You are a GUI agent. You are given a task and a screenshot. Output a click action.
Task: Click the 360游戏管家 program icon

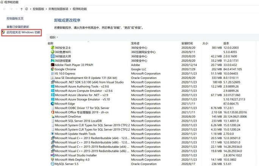tap(53, 61)
